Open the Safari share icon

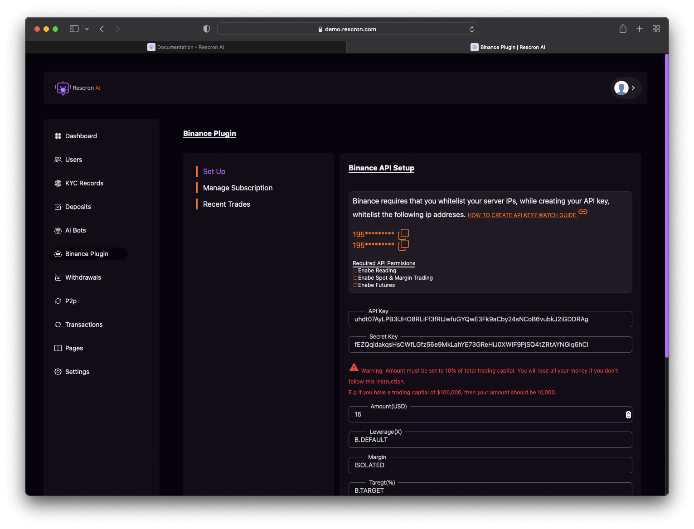pyautogui.click(x=623, y=29)
